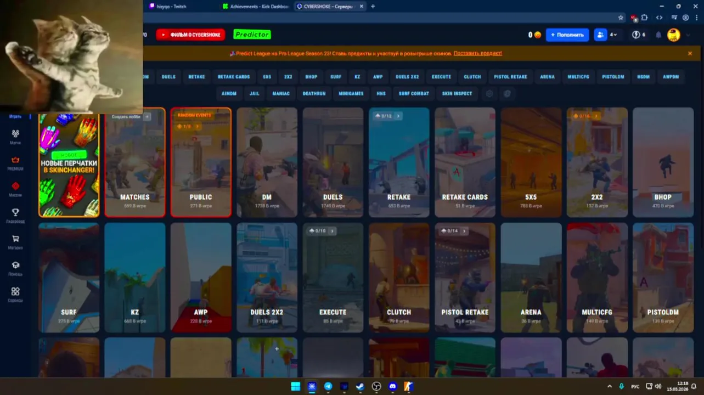Select the MINIGAMES filter chip
Viewport: 704px width, 395px height.
click(351, 94)
